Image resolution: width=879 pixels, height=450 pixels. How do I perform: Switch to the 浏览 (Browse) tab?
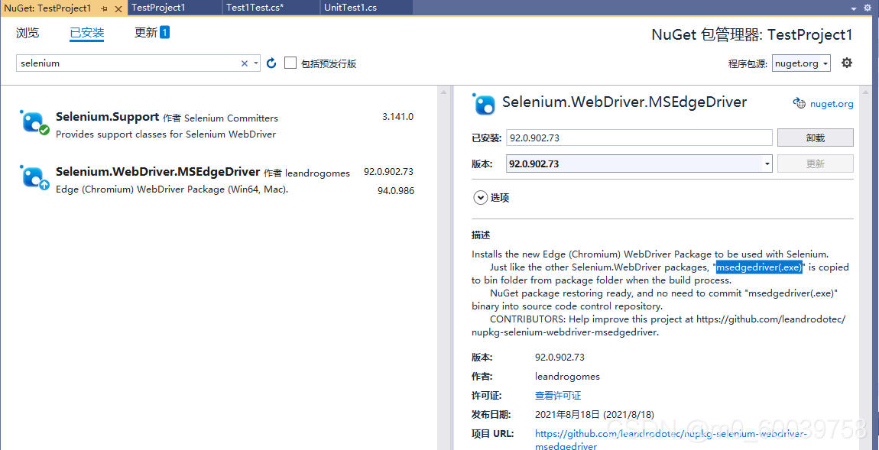pos(28,33)
